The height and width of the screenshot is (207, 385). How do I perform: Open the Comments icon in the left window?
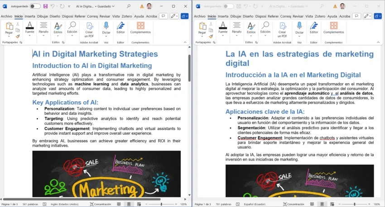point(163,16)
